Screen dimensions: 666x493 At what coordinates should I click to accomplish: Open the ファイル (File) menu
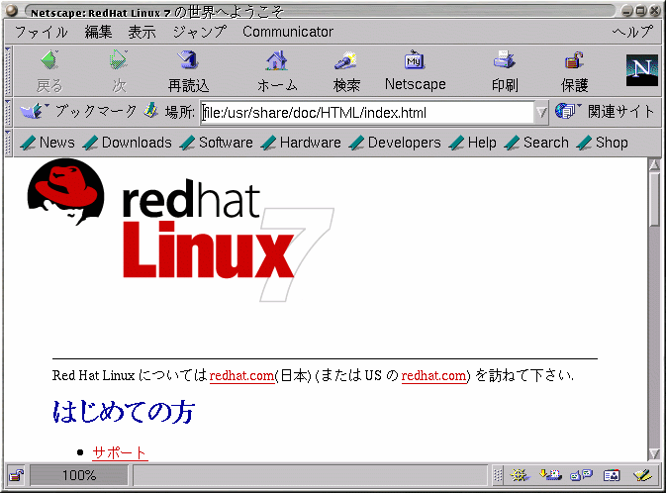[42, 32]
